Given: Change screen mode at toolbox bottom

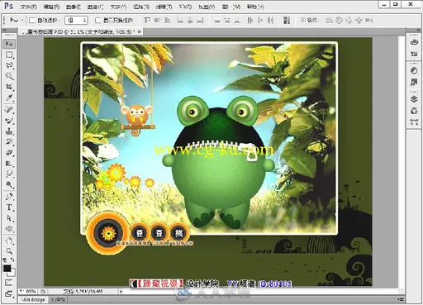Looking at the screenshot, I should pyautogui.click(x=9, y=293).
